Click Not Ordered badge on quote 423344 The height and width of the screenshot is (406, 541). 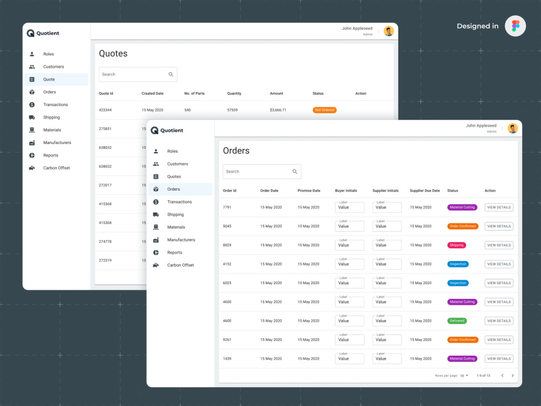click(x=324, y=110)
